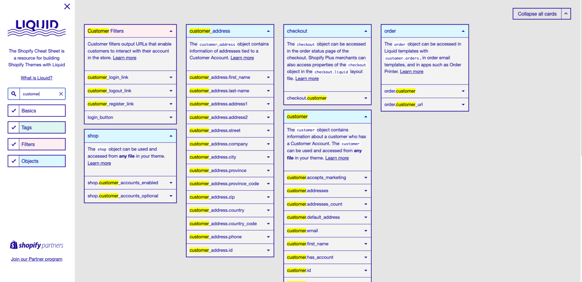Open Join our Partner program link
The width and height of the screenshot is (582, 282).
tap(37, 259)
